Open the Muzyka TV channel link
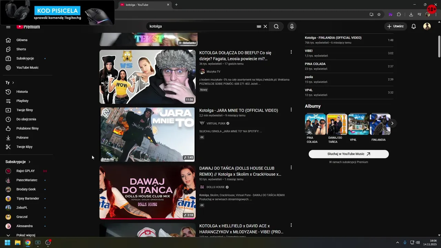This screenshot has height=248, width=441. 213,72
